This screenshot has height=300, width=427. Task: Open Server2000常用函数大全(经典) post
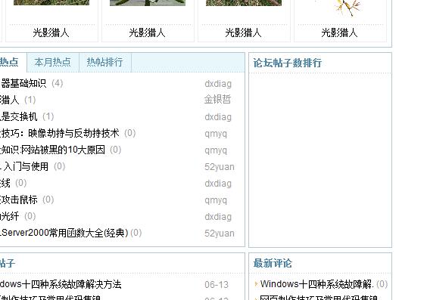[x=64, y=233]
